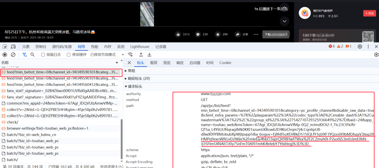Open the network filter funnel icon

(24, 55)
